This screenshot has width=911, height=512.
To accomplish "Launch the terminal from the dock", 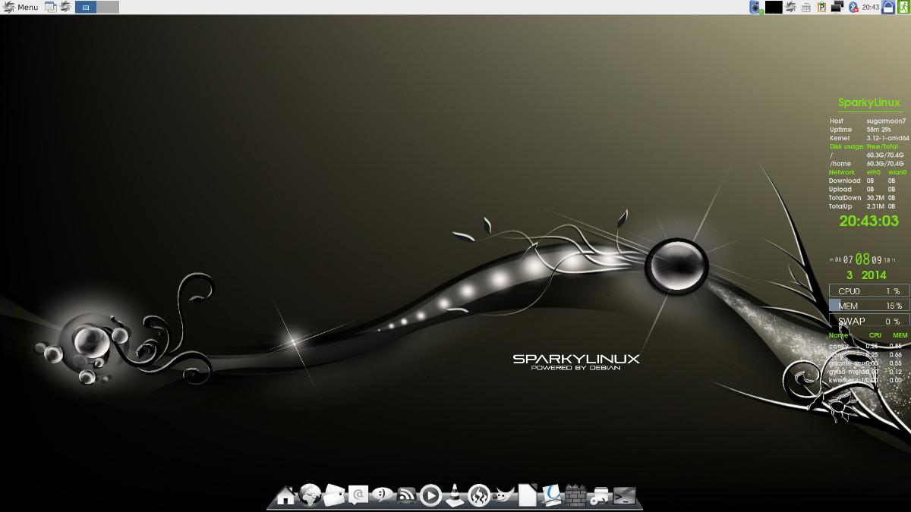I will (x=624, y=496).
